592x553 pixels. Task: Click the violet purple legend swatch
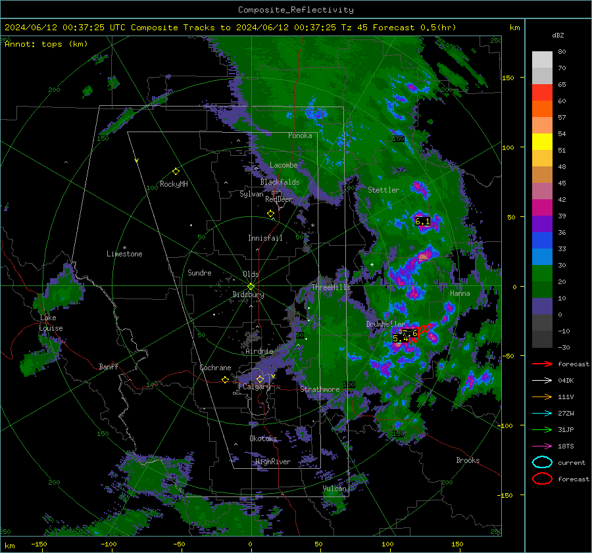(542, 224)
